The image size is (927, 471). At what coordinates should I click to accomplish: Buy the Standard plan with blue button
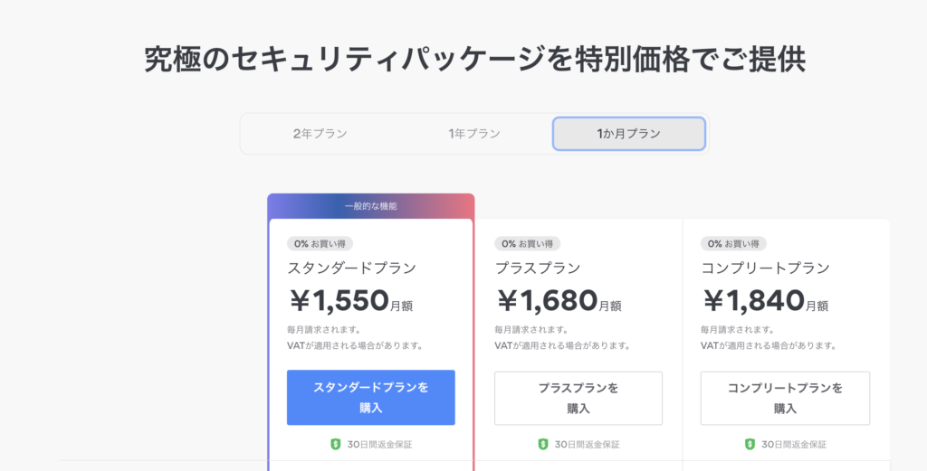tap(370, 397)
